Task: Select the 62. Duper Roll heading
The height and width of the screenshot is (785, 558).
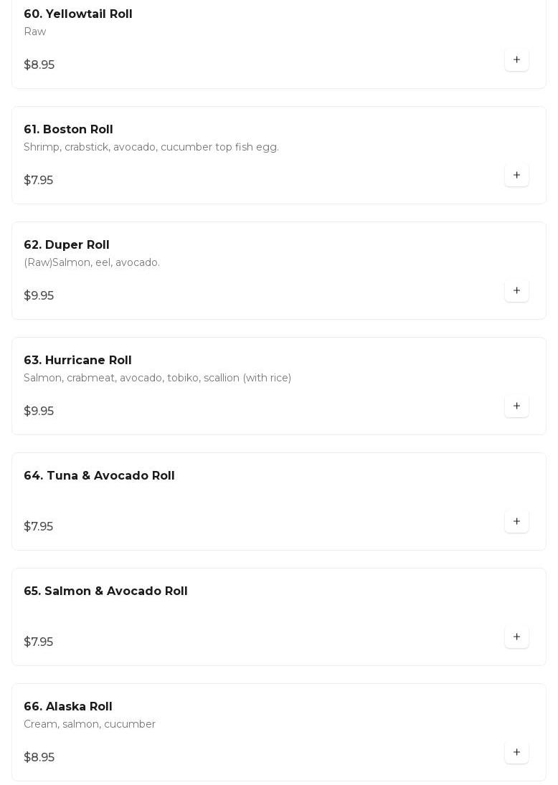Action: [x=67, y=245]
